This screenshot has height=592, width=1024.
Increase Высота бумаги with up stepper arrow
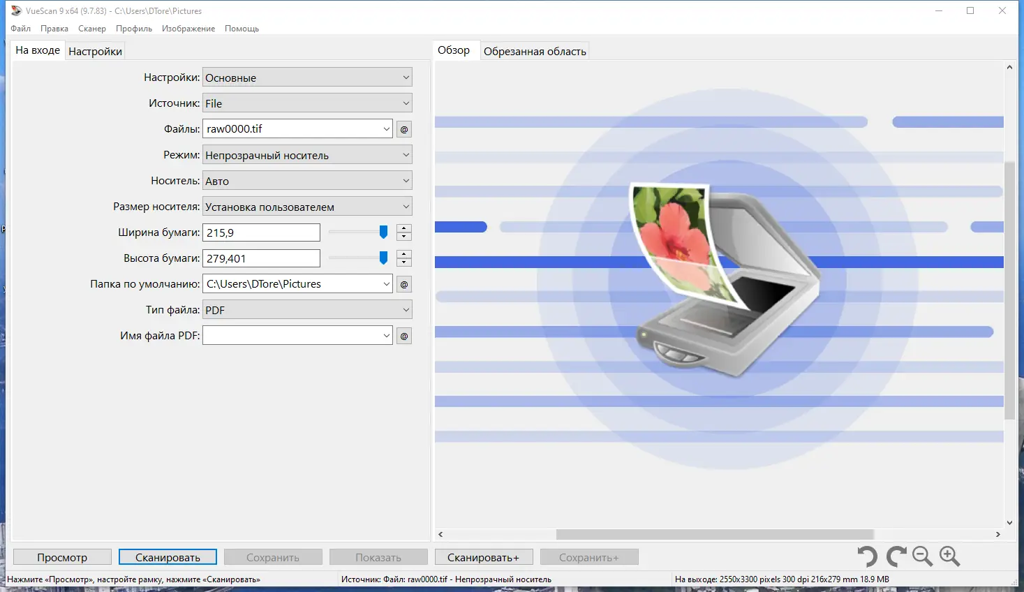[404, 254]
